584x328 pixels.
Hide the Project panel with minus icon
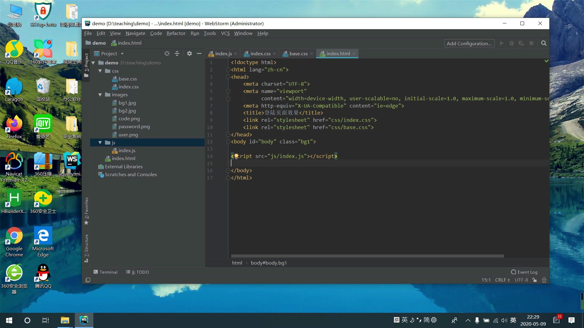click(199, 53)
